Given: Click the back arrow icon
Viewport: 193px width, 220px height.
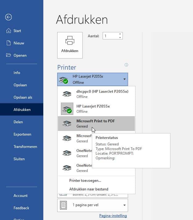Looking at the screenshot, I should click(x=8, y=17).
